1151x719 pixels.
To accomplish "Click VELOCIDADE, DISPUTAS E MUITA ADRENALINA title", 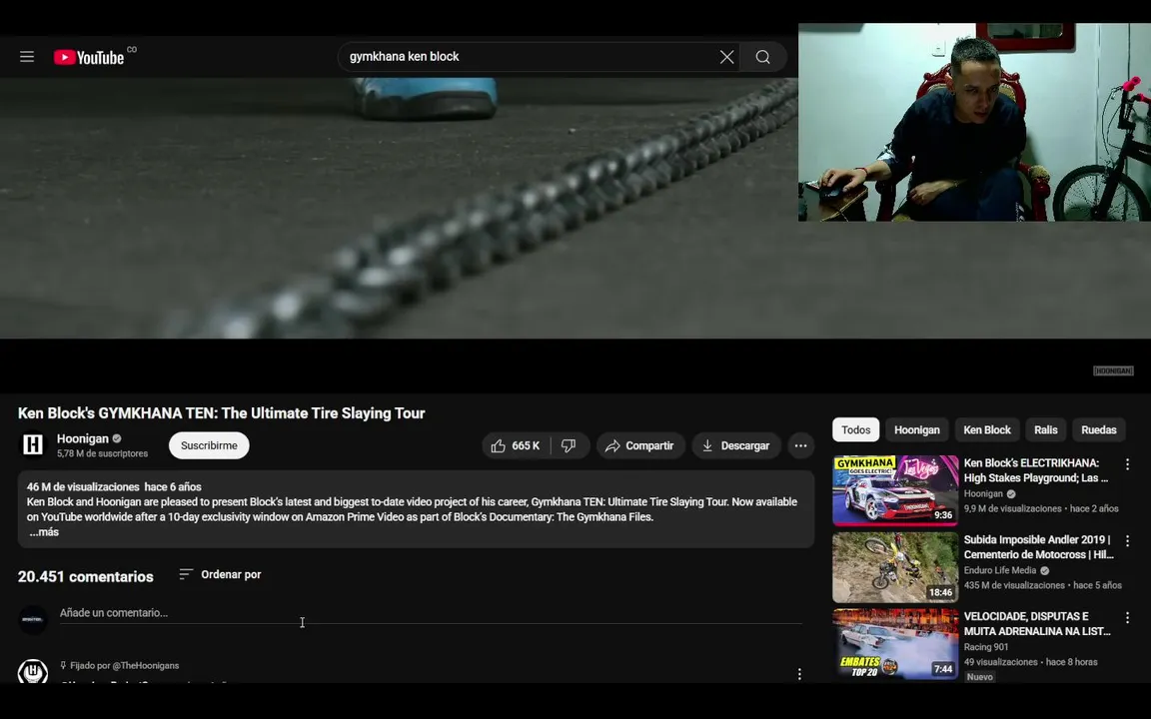I will tap(1037, 623).
